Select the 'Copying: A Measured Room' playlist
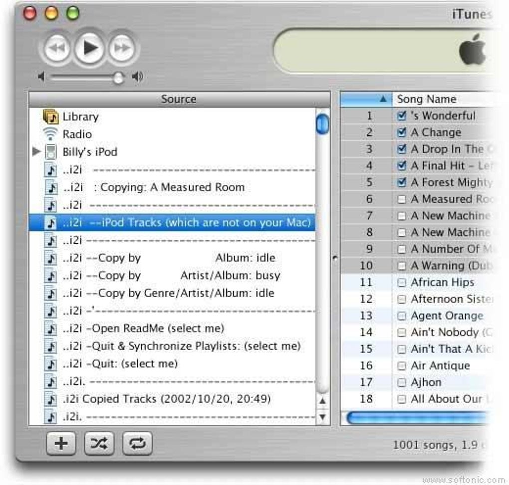The width and height of the screenshot is (509, 485). [x=172, y=187]
